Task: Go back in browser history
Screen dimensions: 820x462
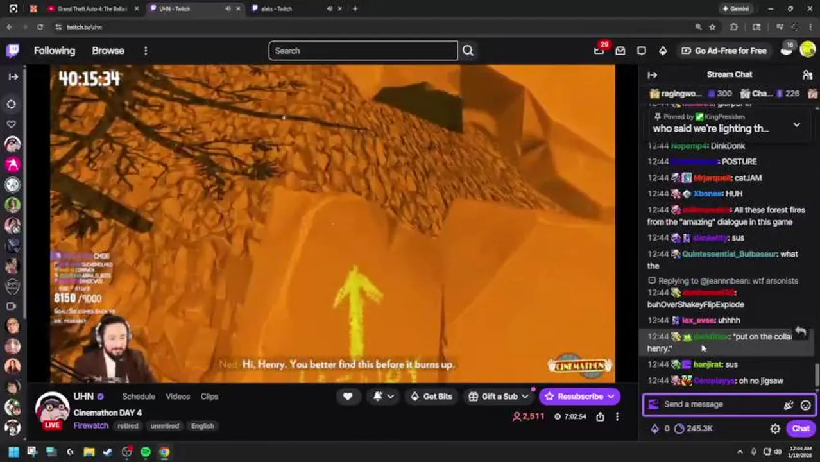Action: click(x=9, y=27)
